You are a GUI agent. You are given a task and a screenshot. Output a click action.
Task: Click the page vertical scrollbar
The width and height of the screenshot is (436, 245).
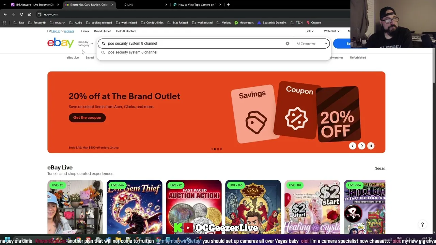point(434,65)
